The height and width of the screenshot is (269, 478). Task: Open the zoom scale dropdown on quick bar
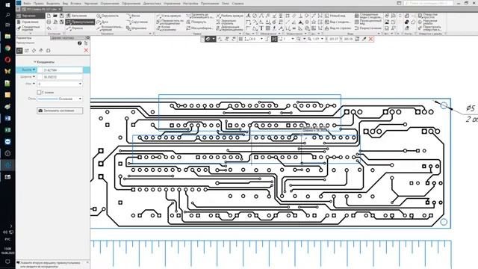tap(322, 39)
